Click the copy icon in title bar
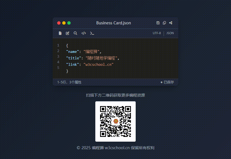The width and height of the screenshot is (231, 159). 164,23
